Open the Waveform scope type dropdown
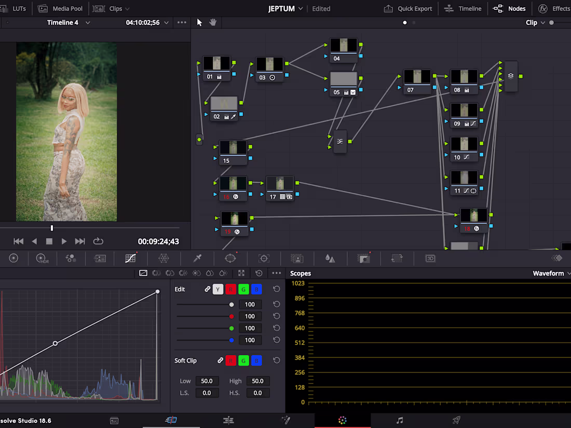Image resolution: width=571 pixels, height=428 pixels. click(x=551, y=273)
